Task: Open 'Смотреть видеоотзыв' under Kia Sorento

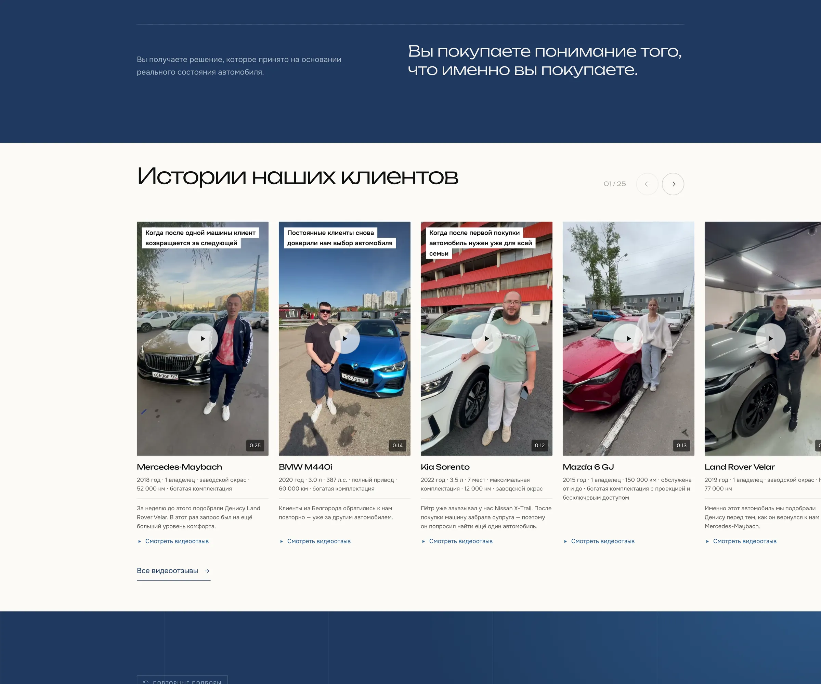Action: 457,541
